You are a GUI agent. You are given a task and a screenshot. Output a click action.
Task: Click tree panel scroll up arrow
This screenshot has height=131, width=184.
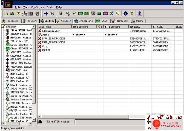[x=34, y=27]
